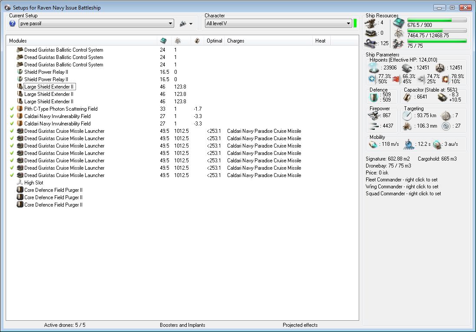Select the first Core Defence Field Purger II icon
This screenshot has height=332, width=476.
(20, 190)
